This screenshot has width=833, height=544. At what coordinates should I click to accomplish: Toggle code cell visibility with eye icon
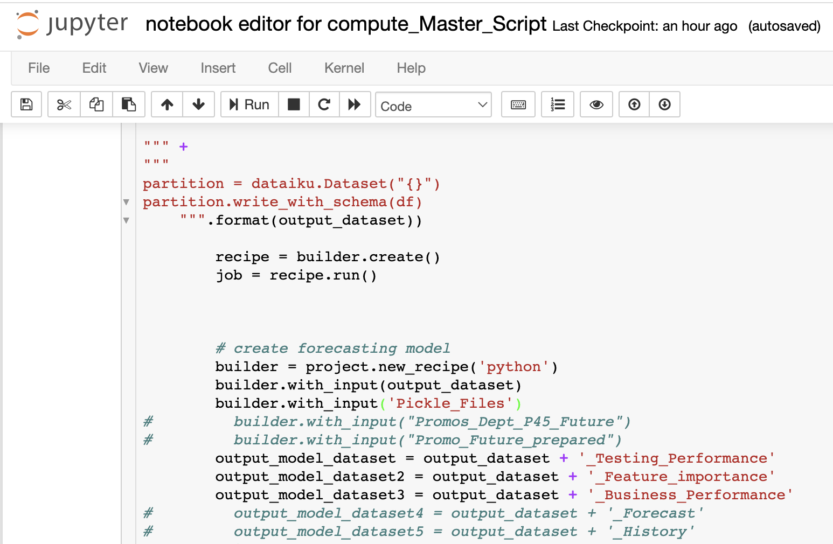tap(596, 104)
